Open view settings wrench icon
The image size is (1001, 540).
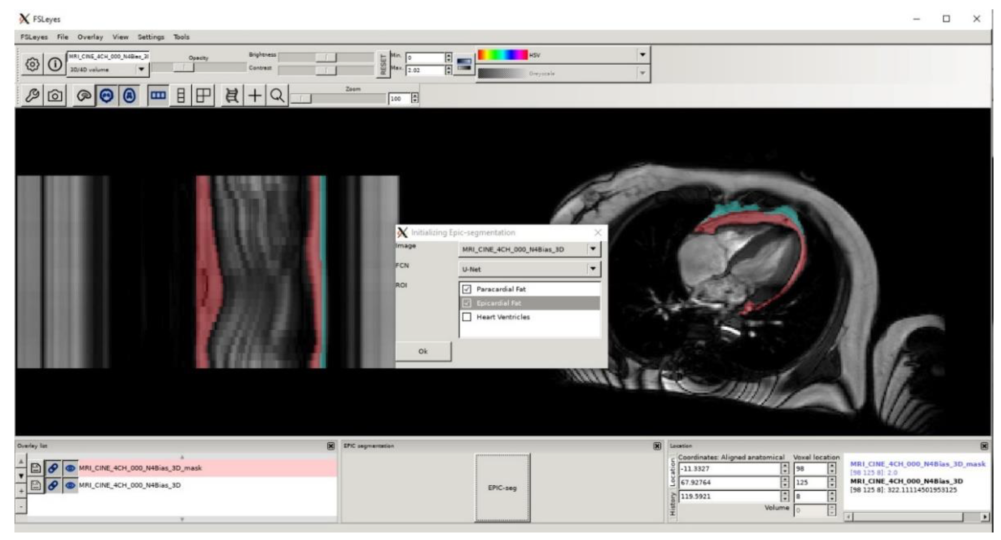tap(32, 96)
